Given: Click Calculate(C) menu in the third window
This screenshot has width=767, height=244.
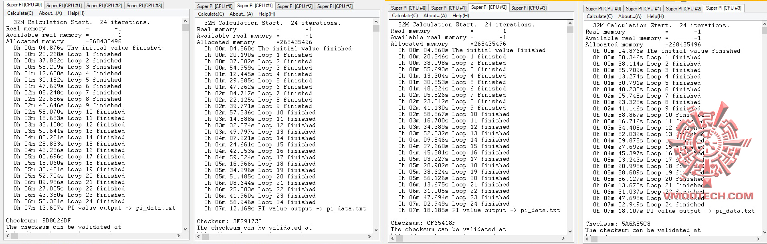Looking at the screenshot, I should pyautogui.click(x=404, y=16).
